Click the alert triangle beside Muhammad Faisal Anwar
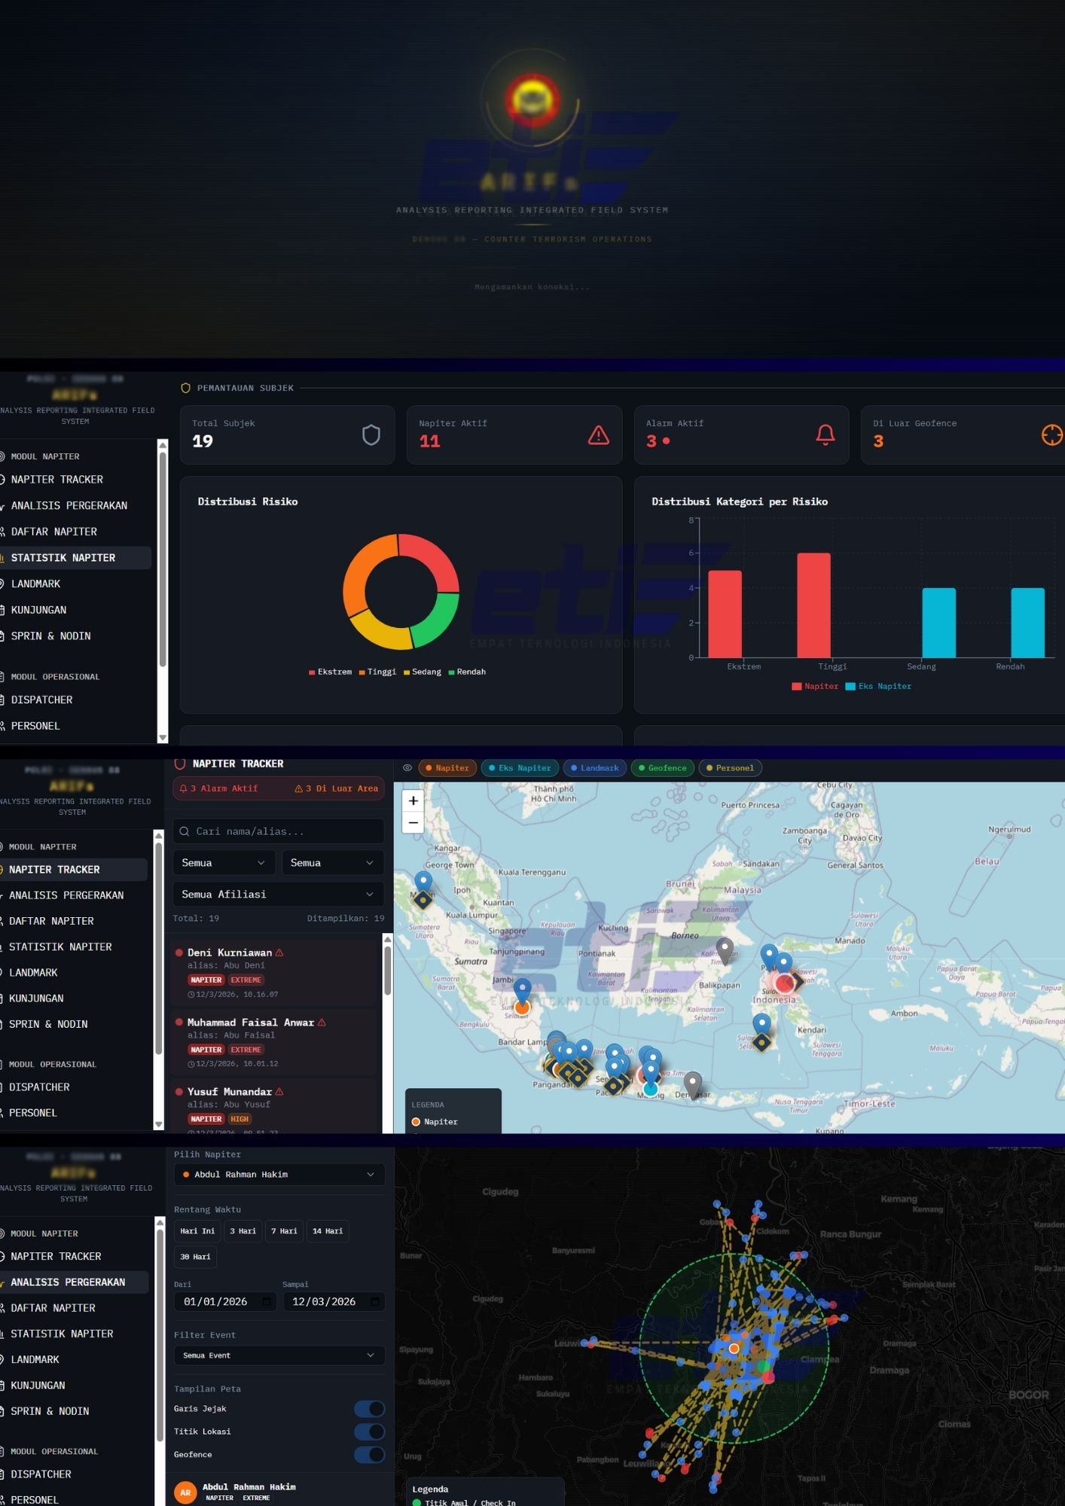1065x1506 pixels. (322, 1023)
